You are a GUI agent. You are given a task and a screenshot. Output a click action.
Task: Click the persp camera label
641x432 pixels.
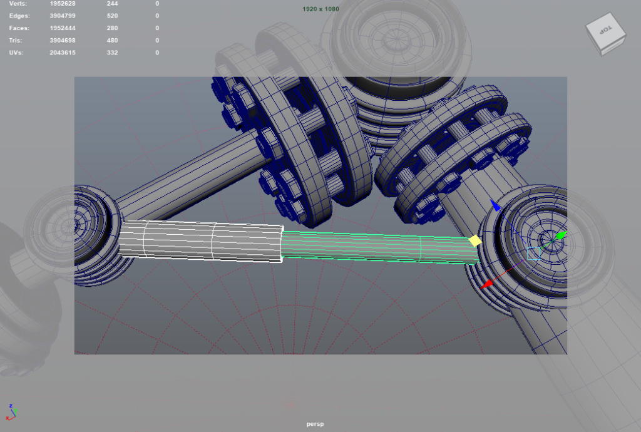tap(315, 424)
